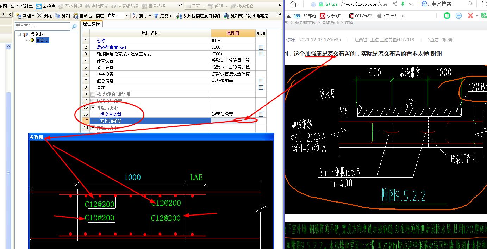487x249 pixels.
Task: Expand 筏板(承台)后浇带 property group
Action: 93,94
